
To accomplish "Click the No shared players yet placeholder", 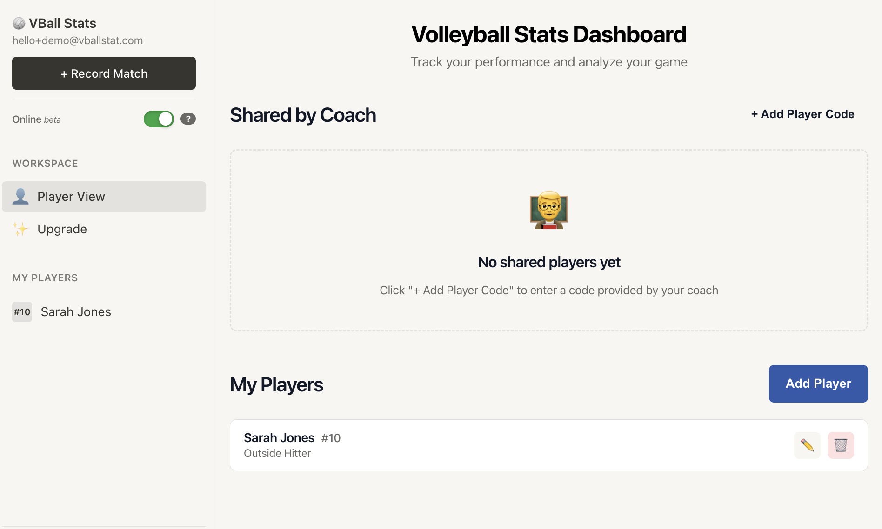I will tap(549, 263).
